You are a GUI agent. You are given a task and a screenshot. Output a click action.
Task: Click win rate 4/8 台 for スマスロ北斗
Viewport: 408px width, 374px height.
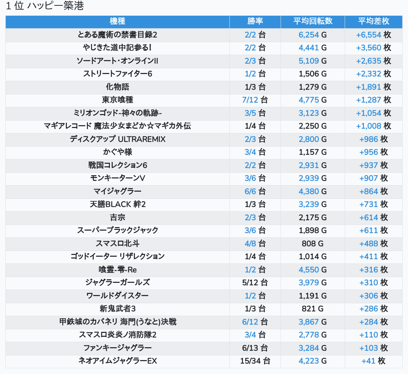255,243
